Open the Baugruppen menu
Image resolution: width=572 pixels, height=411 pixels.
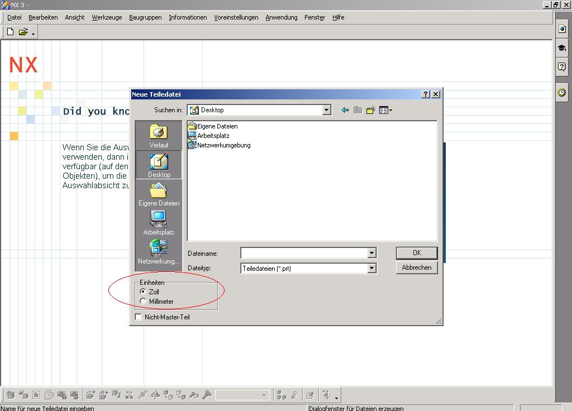[145, 17]
